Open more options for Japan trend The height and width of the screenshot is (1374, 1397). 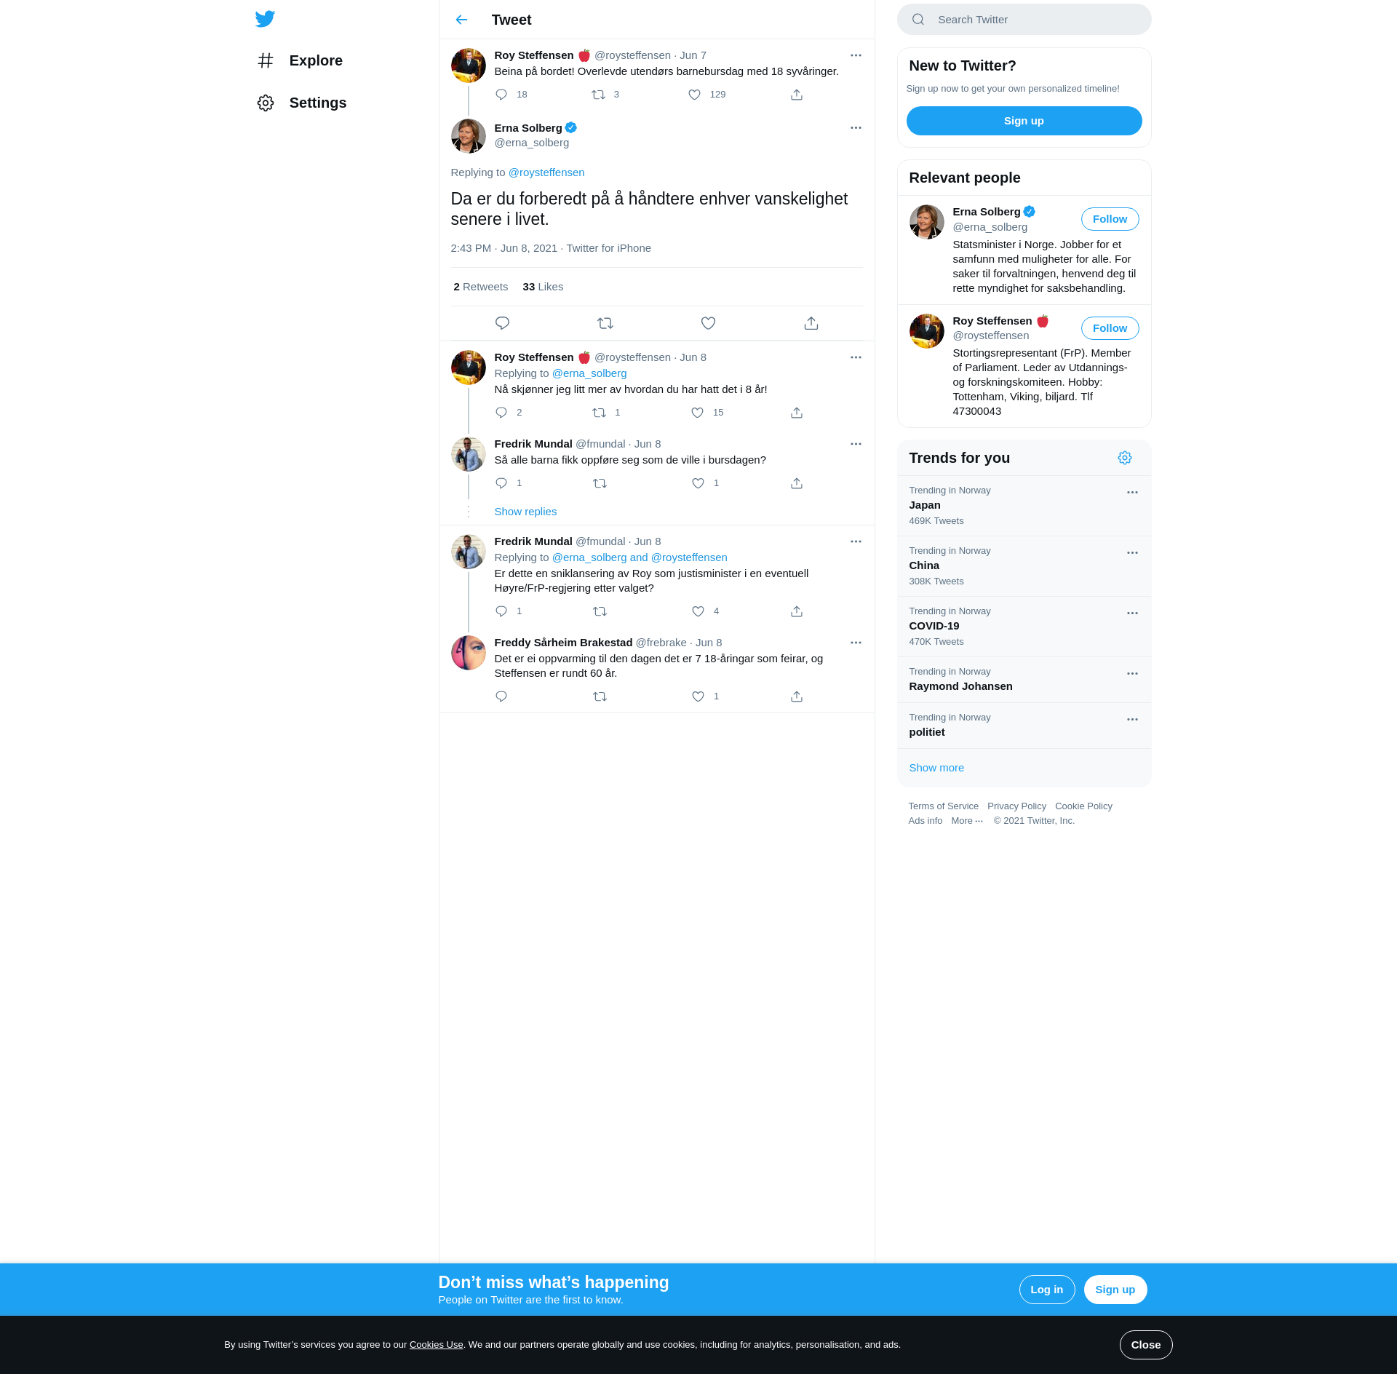pos(1132,493)
